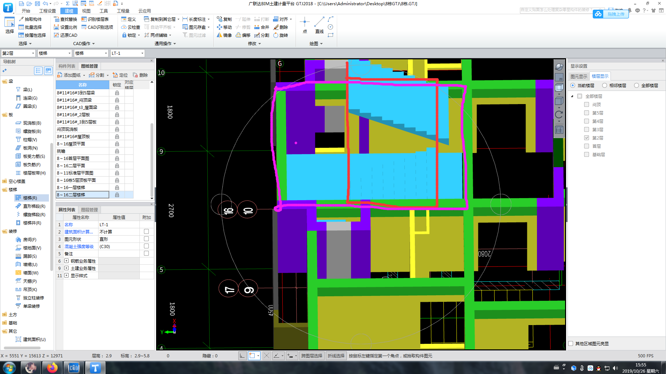Activate the 旋转 rotate tool
Viewport: 666px width, 374px height.
(x=281, y=35)
